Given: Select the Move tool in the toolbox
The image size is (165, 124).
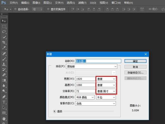Looking at the screenshot, I should click(x=4, y=21).
